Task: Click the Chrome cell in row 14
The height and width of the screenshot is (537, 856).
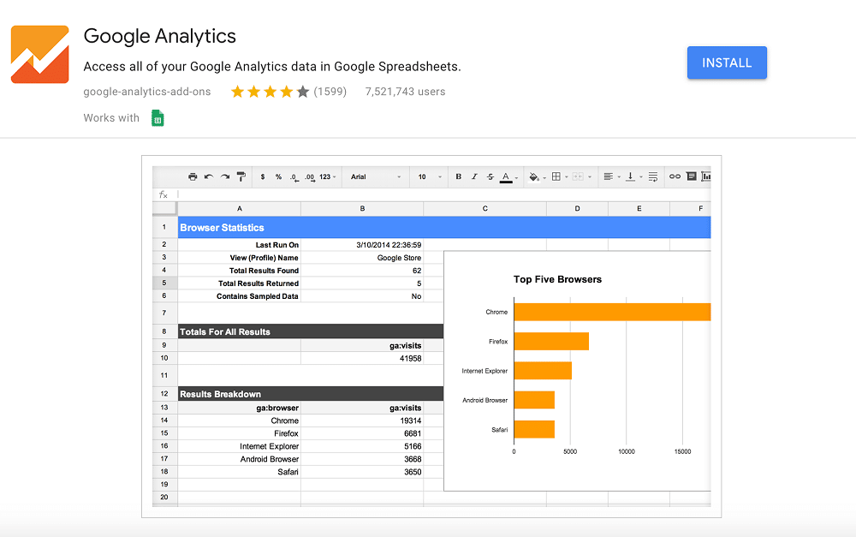Action: coord(239,421)
